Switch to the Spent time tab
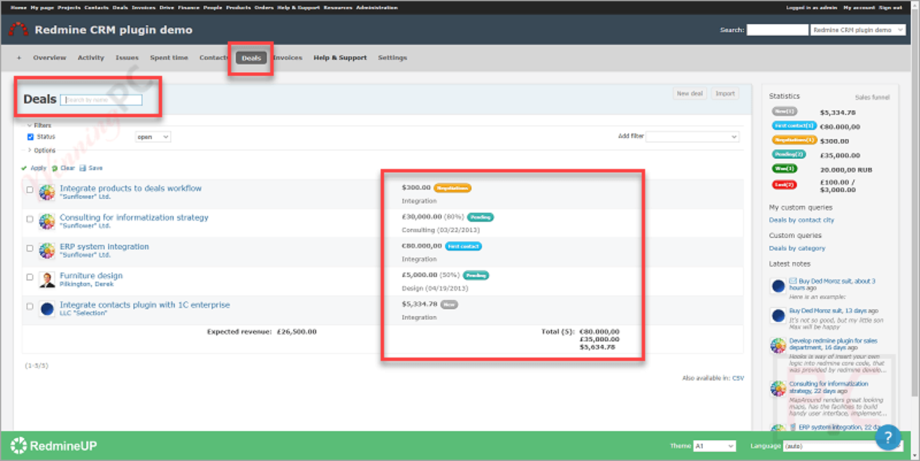The width and height of the screenshot is (920, 461). pyautogui.click(x=169, y=57)
